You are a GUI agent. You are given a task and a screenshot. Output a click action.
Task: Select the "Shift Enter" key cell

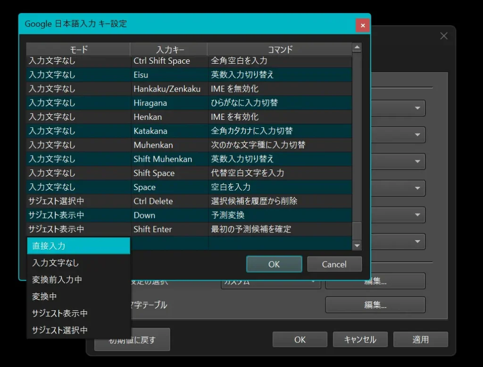coord(169,229)
